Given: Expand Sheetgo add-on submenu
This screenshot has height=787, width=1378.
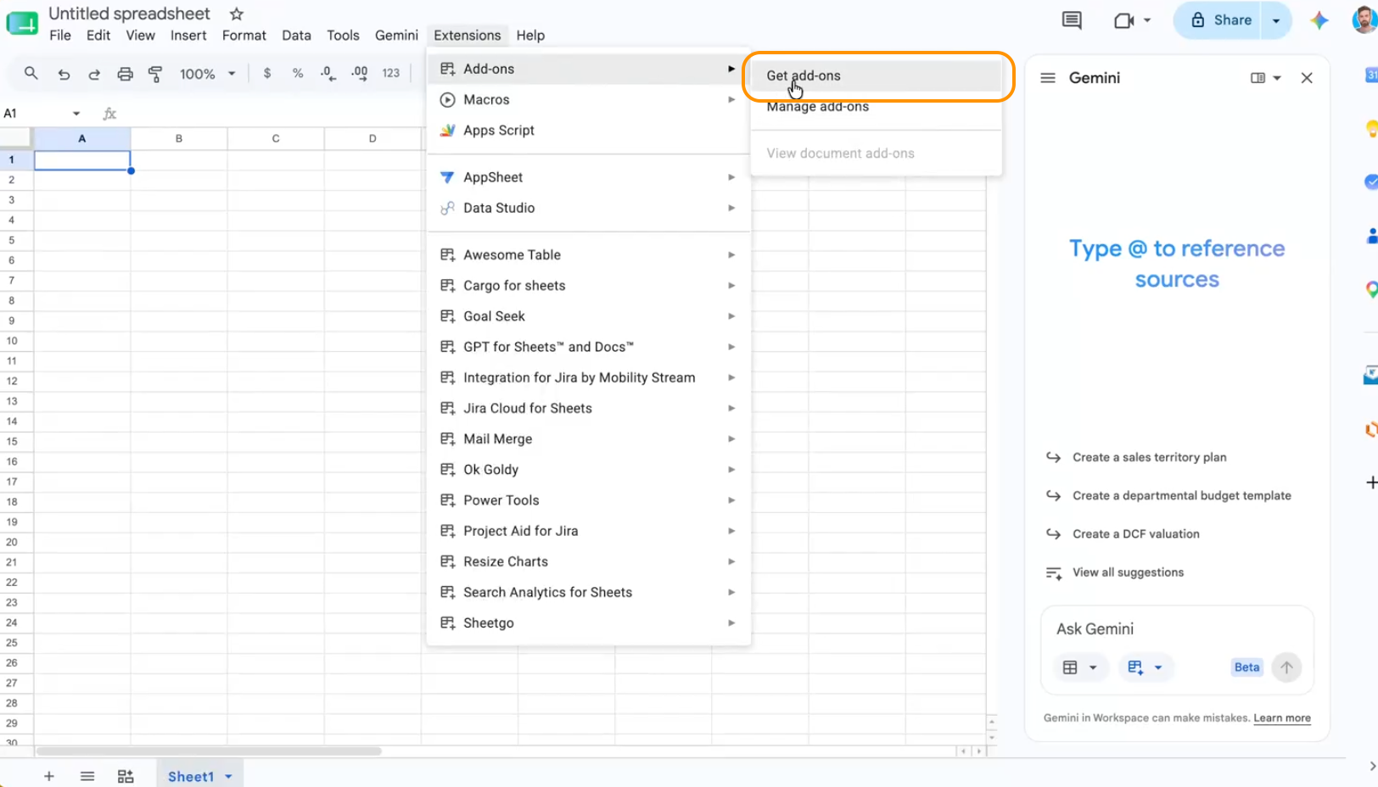Looking at the screenshot, I should coord(589,623).
